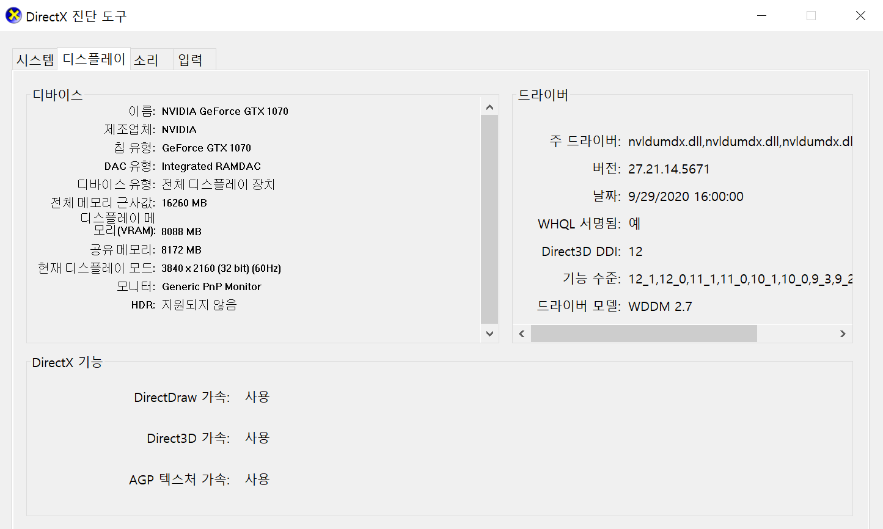This screenshot has width=883, height=529.
Task: Click the Integrated RAMDAC value
Action: coord(211,166)
